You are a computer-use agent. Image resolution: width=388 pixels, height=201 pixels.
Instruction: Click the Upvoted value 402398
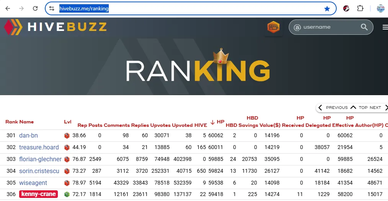click(x=182, y=159)
